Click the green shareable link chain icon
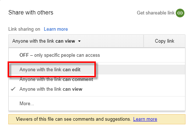The width and height of the screenshot is (192, 133). coord(180,13)
